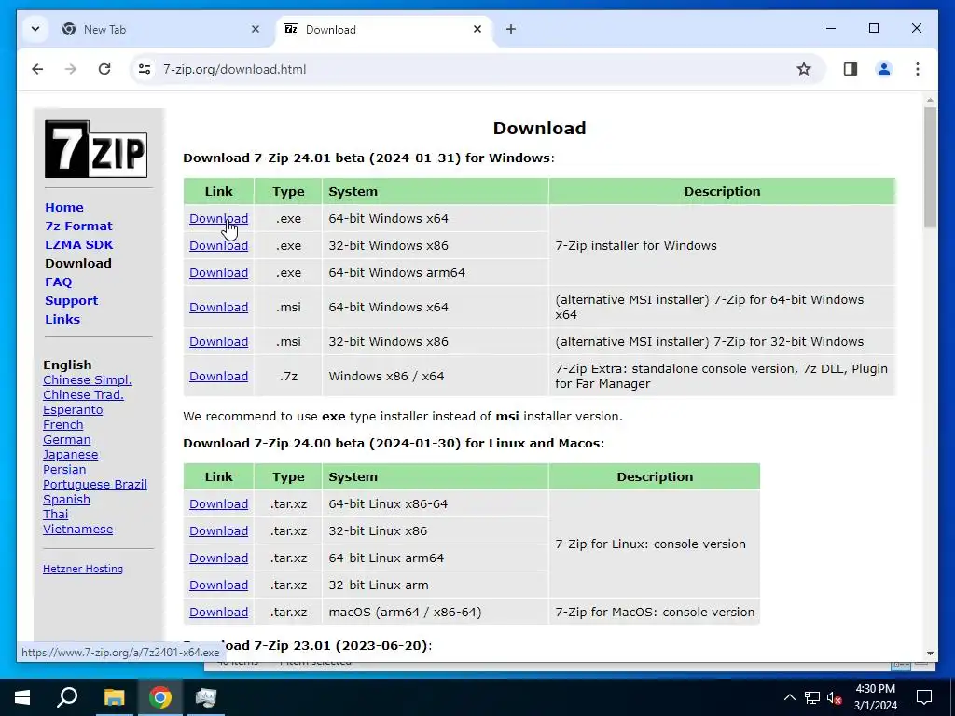Switch language to Japanese
Image resolution: width=955 pixels, height=716 pixels.
pyautogui.click(x=70, y=455)
